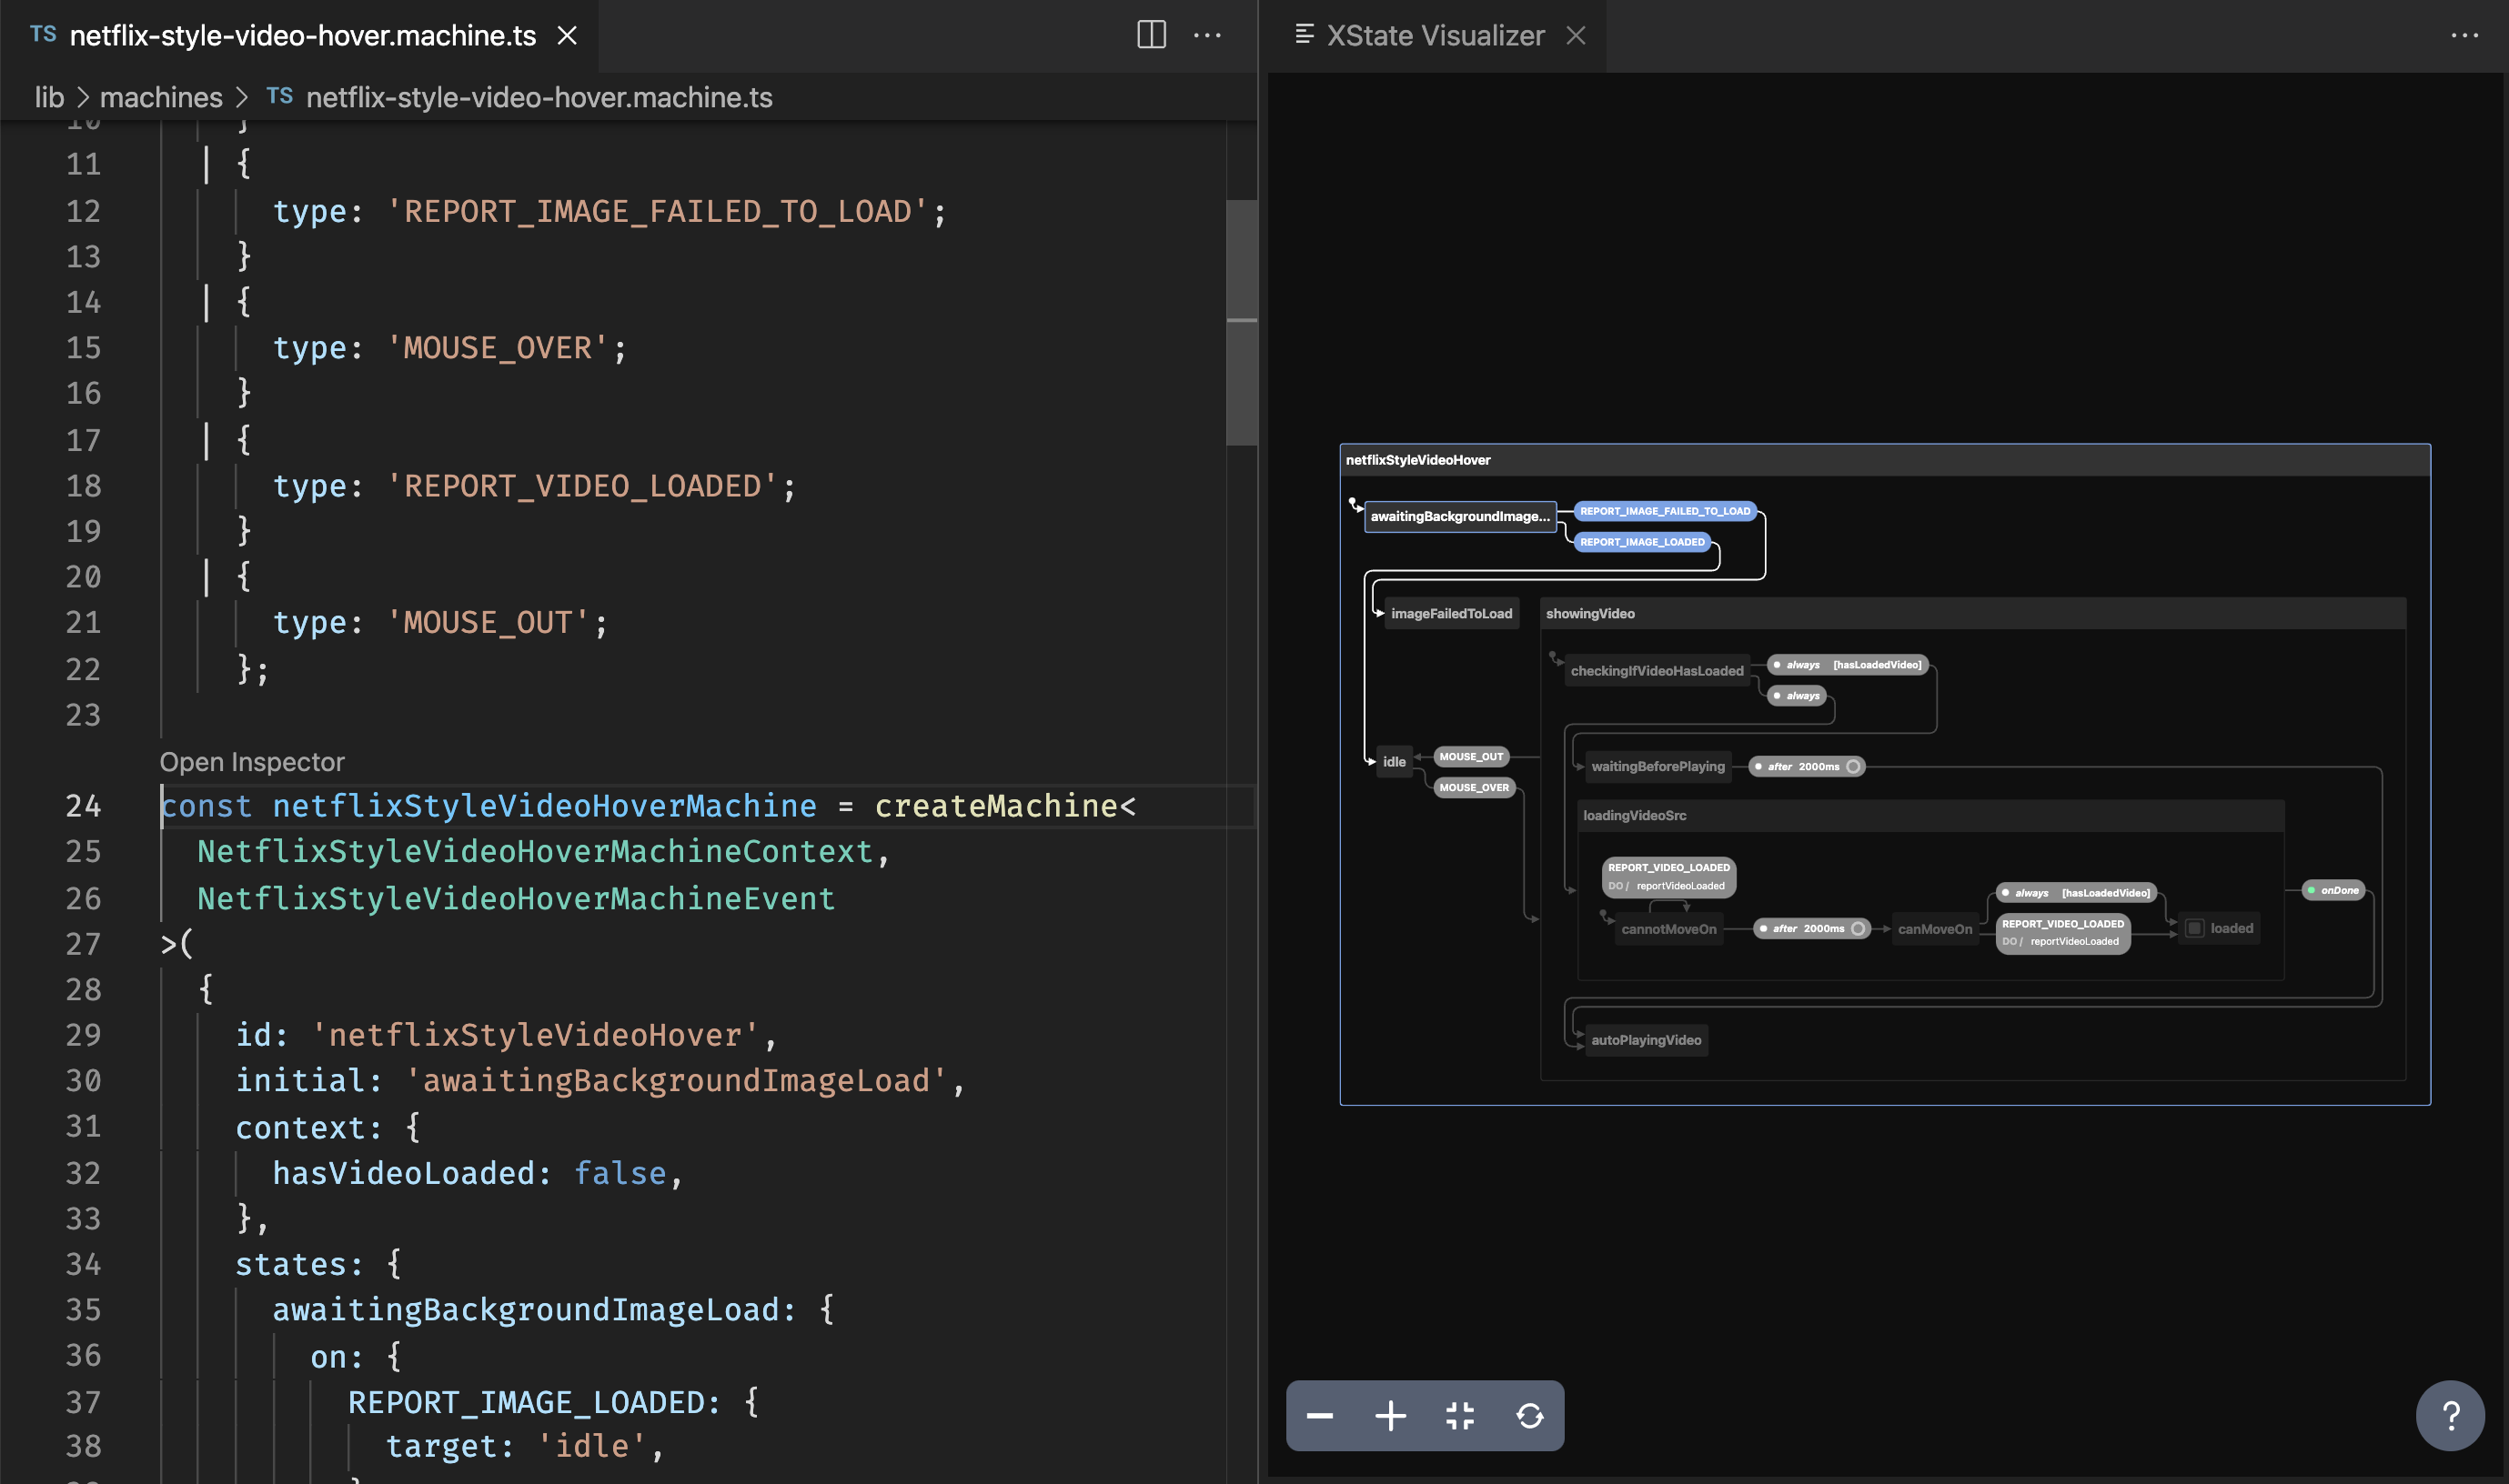Image resolution: width=2509 pixels, height=1484 pixels.
Task: Open the lib breadcrumb folder
Action: (49, 97)
